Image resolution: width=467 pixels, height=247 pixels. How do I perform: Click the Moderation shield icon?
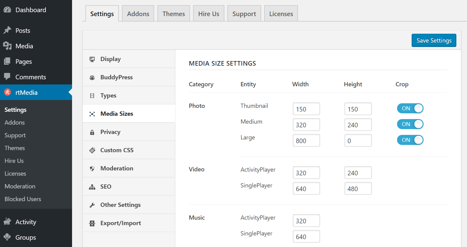pos(92,168)
